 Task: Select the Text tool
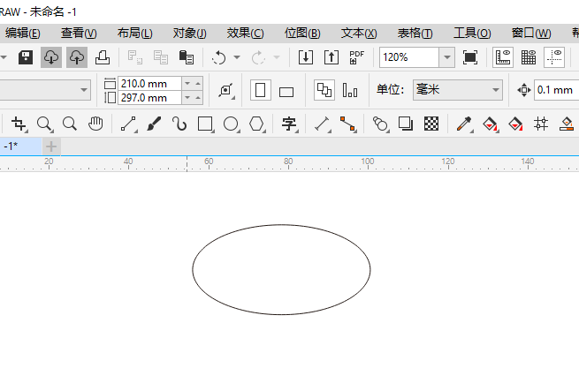(290, 124)
